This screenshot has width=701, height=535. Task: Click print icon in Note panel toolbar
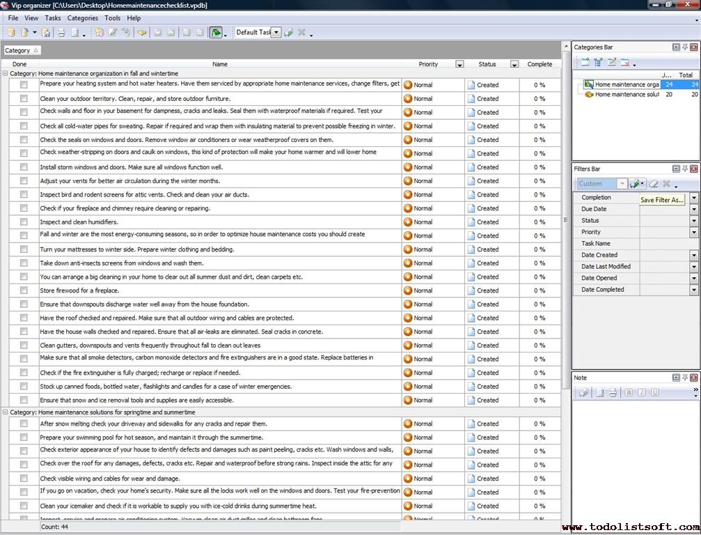pyautogui.click(x=613, y=393)
